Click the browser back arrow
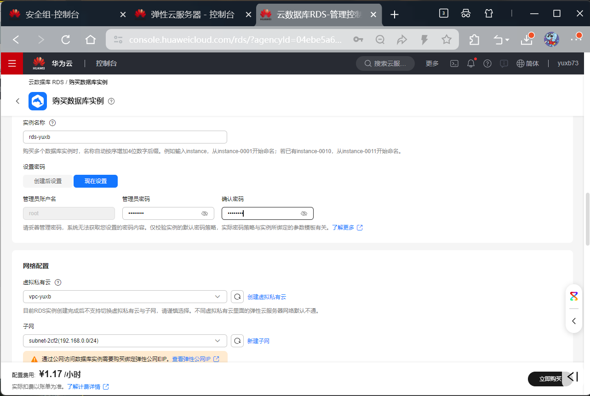The height and width of the screenshot is (396, 590). [x=16, y=40]
